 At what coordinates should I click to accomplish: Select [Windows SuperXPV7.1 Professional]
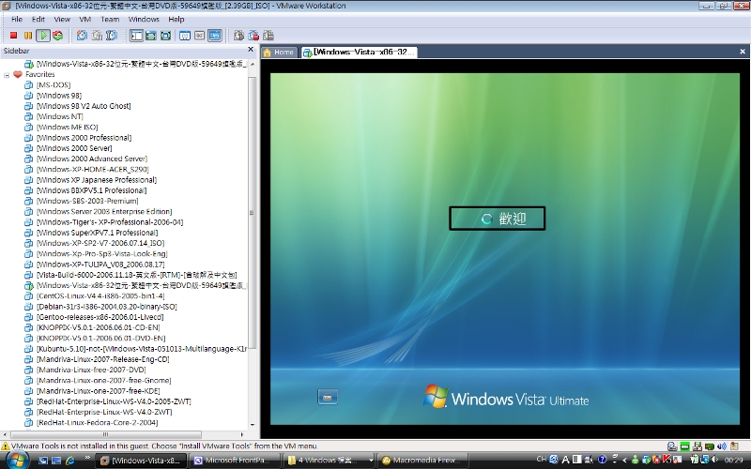point(98,232)
